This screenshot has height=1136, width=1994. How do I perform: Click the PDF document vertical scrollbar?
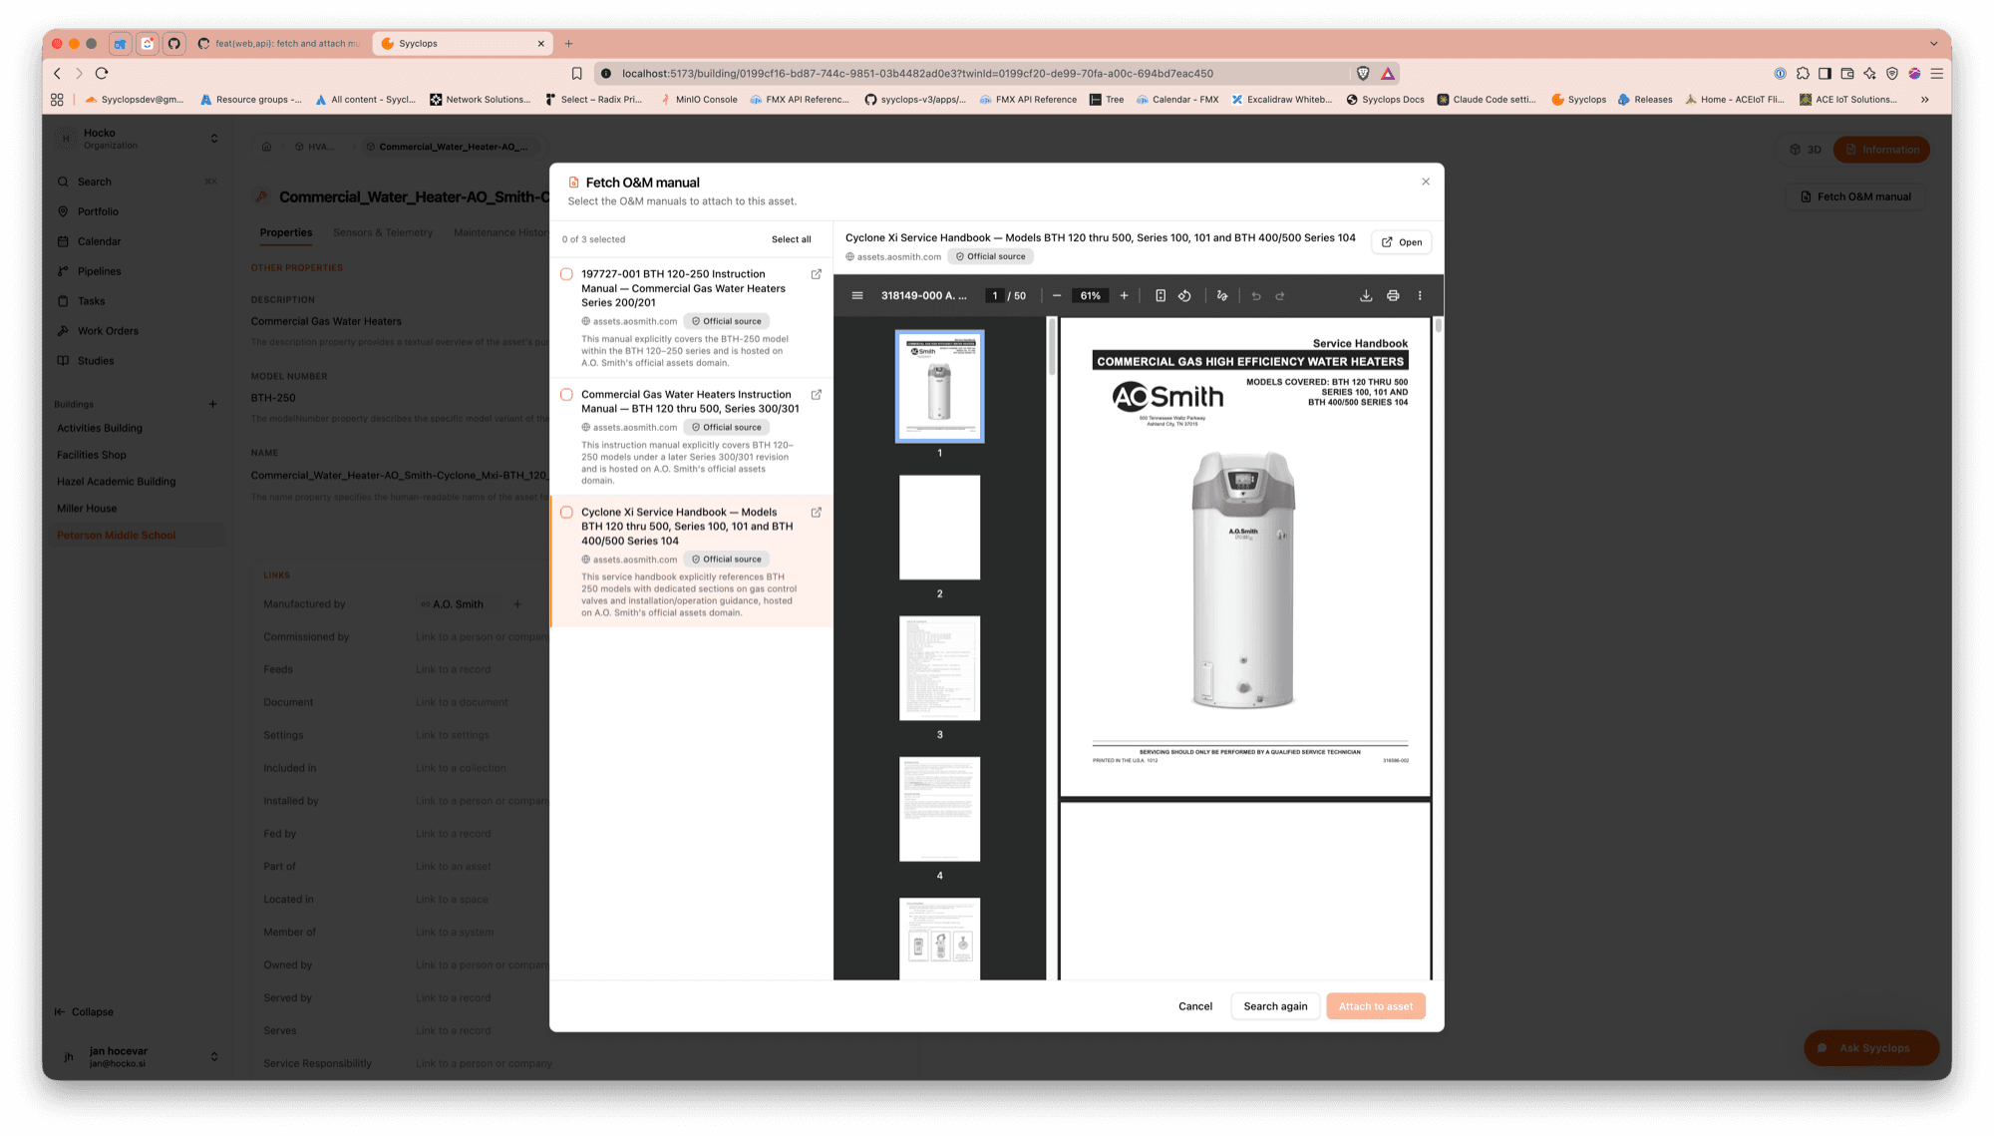pos(1438,326)
